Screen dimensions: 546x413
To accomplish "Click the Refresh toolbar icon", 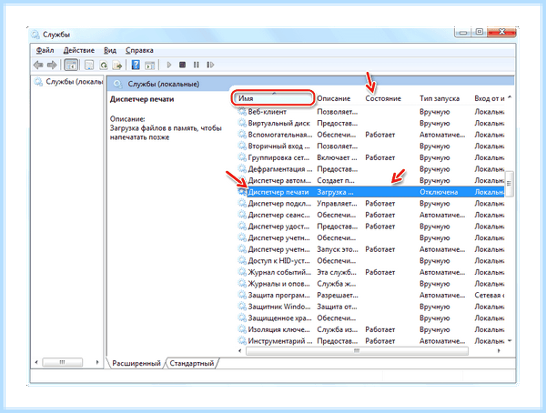I will click(x=104, y=65).
